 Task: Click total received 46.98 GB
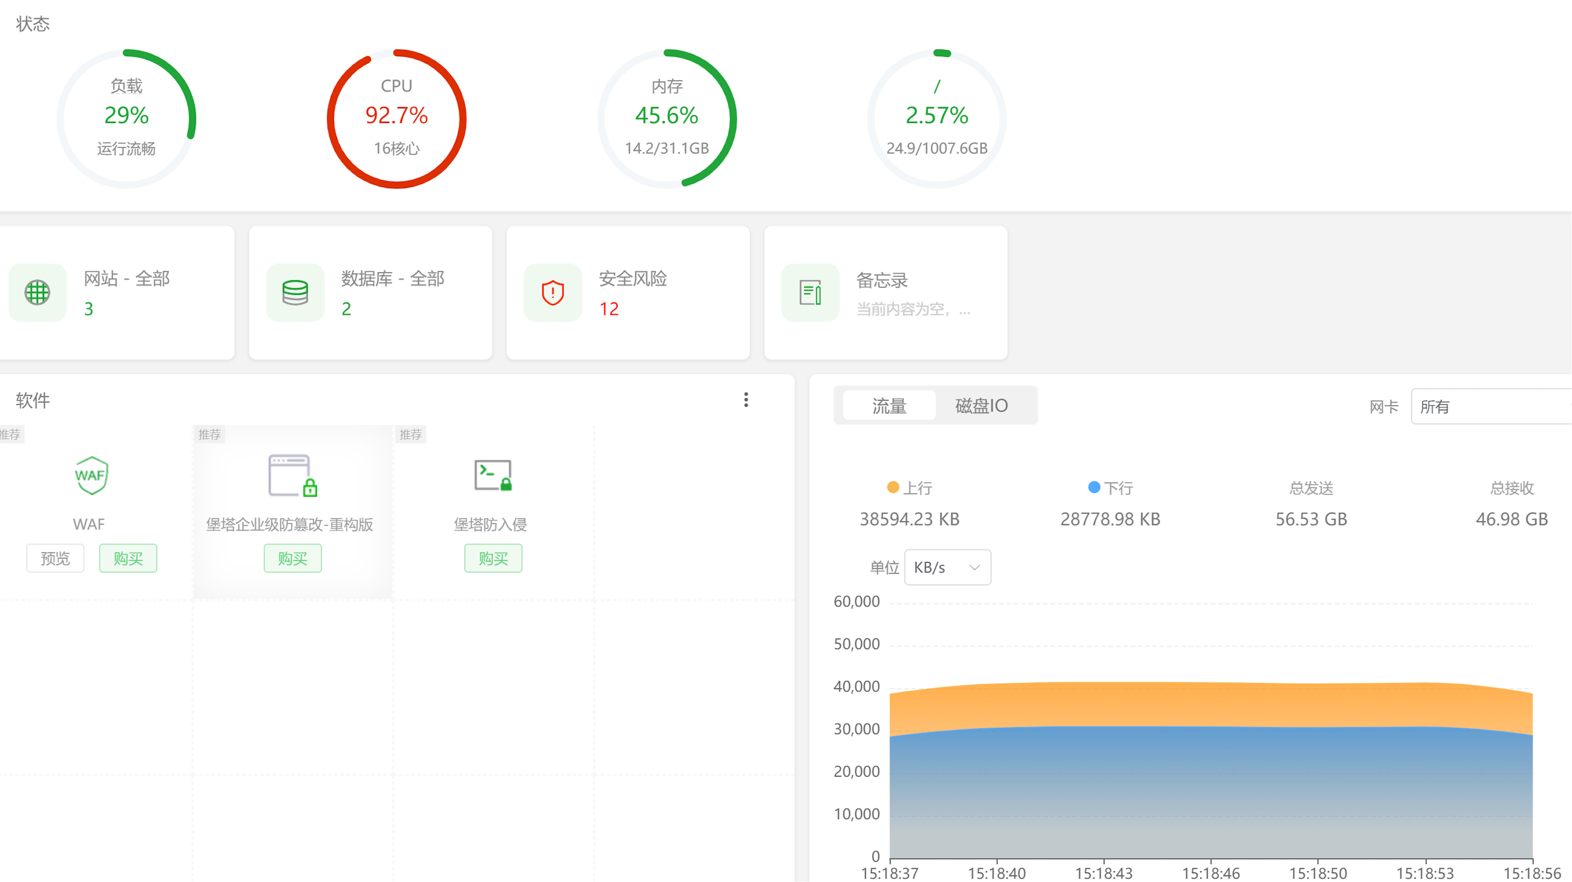pyautogui.click(x=1512, y=519)
